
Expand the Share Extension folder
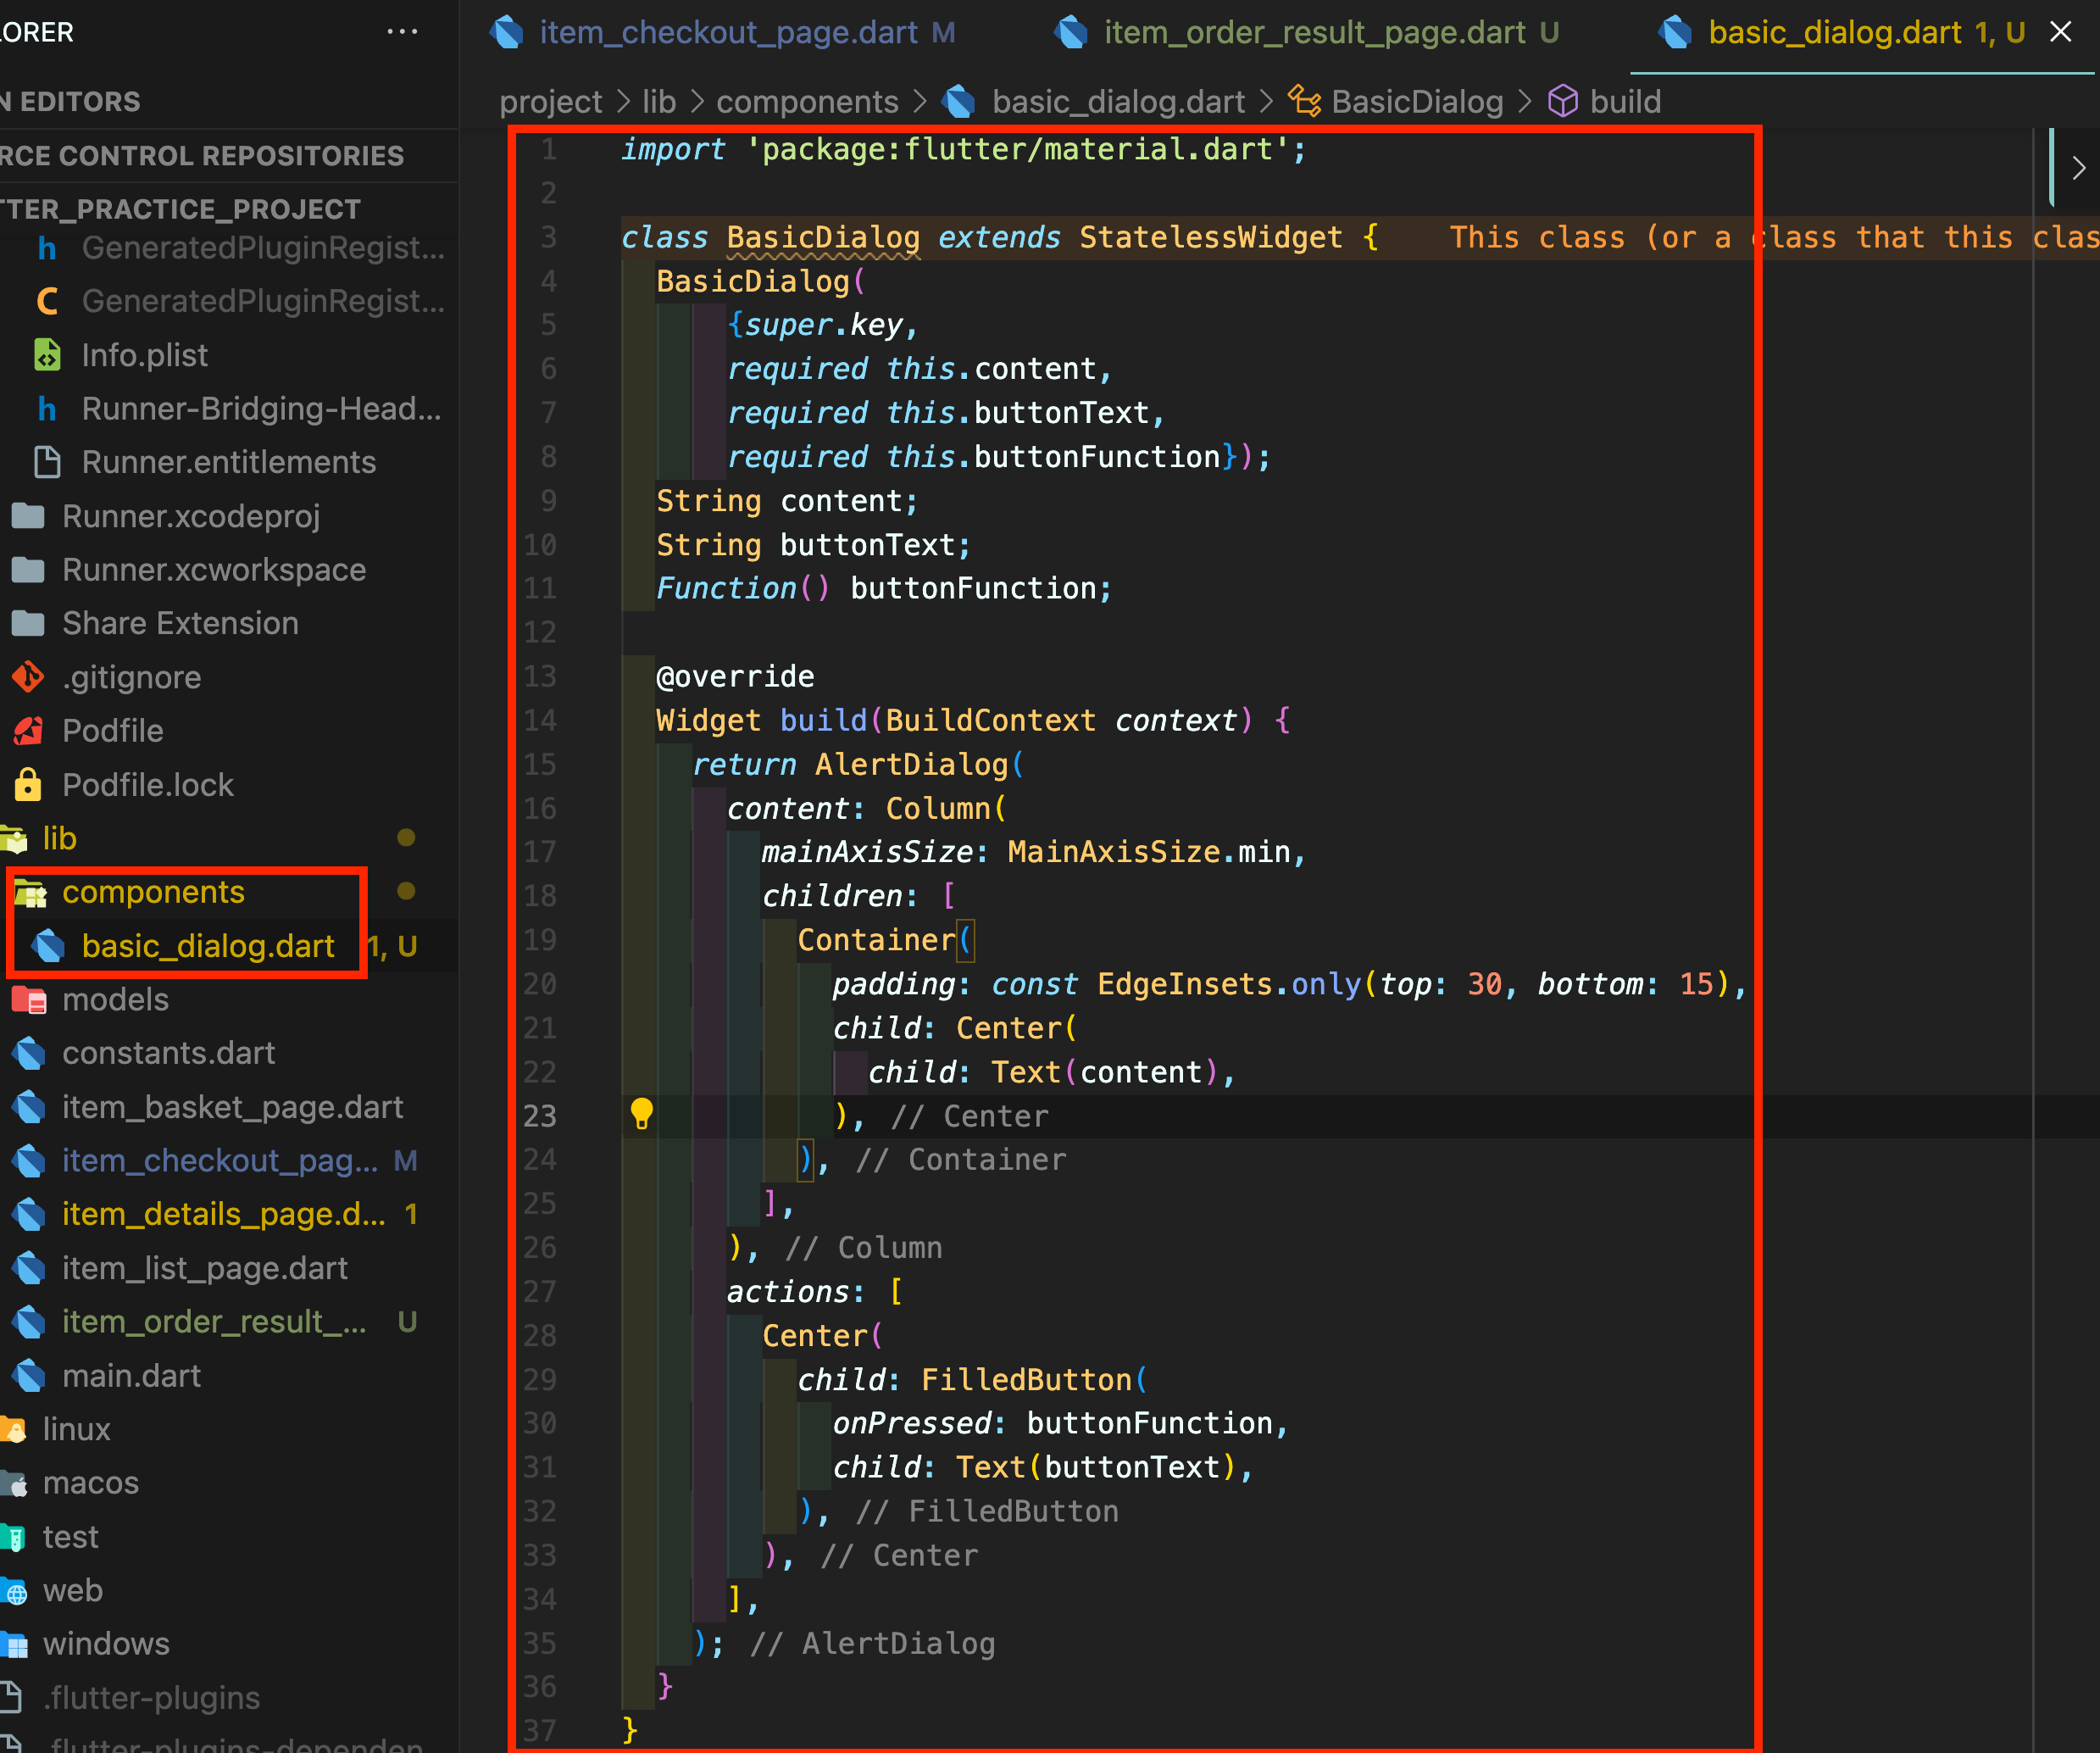tap(180, 623)
